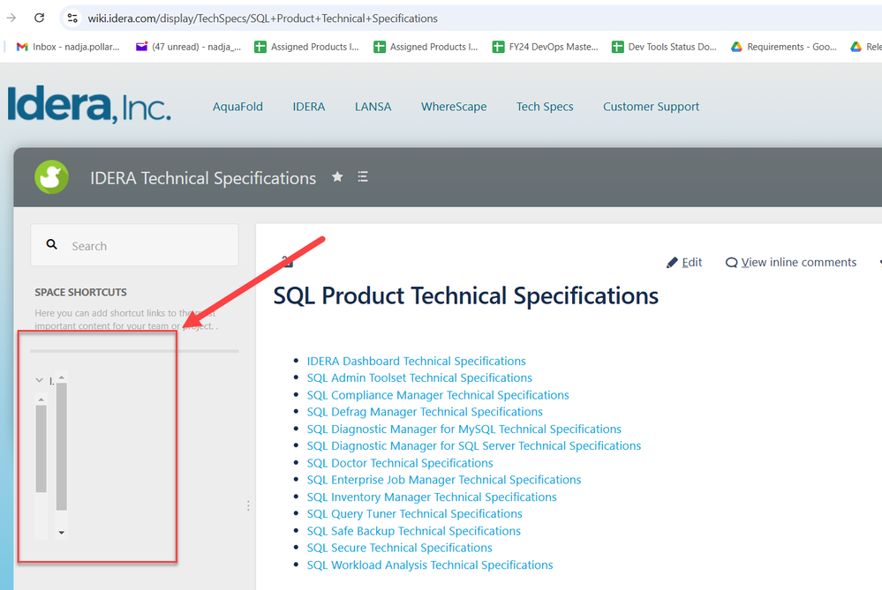
Task: Open SQL Safe Backup Technical Specifications
Action: tap(413, 531)
